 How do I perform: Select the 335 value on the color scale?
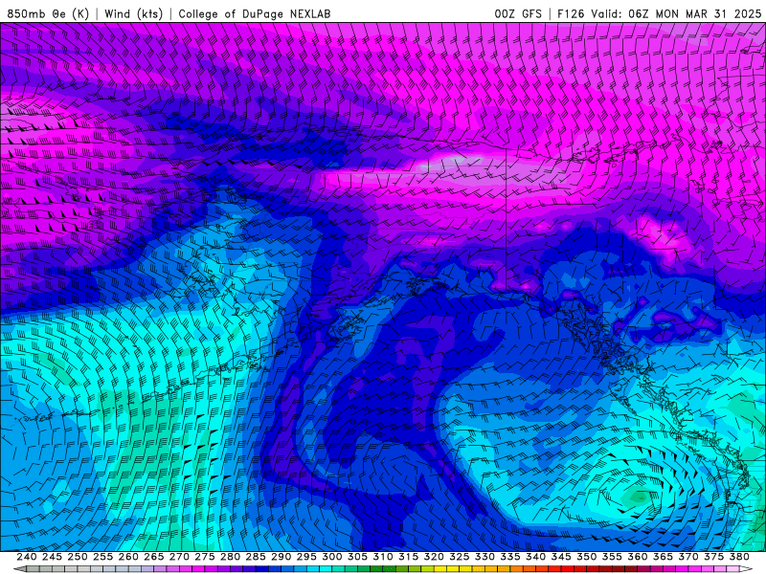510,557
